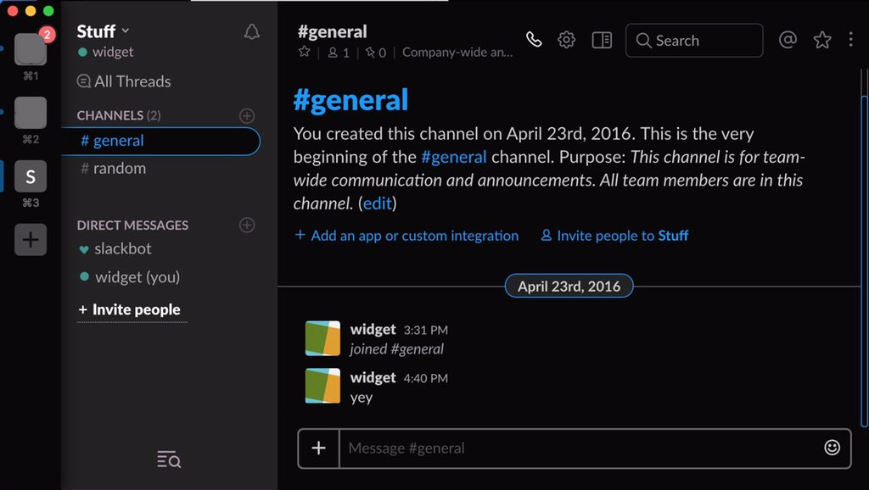Expand the Stuff workspace menu

click(104, 31)
